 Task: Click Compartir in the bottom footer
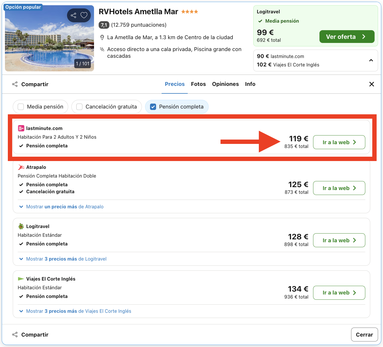(30, 335)
